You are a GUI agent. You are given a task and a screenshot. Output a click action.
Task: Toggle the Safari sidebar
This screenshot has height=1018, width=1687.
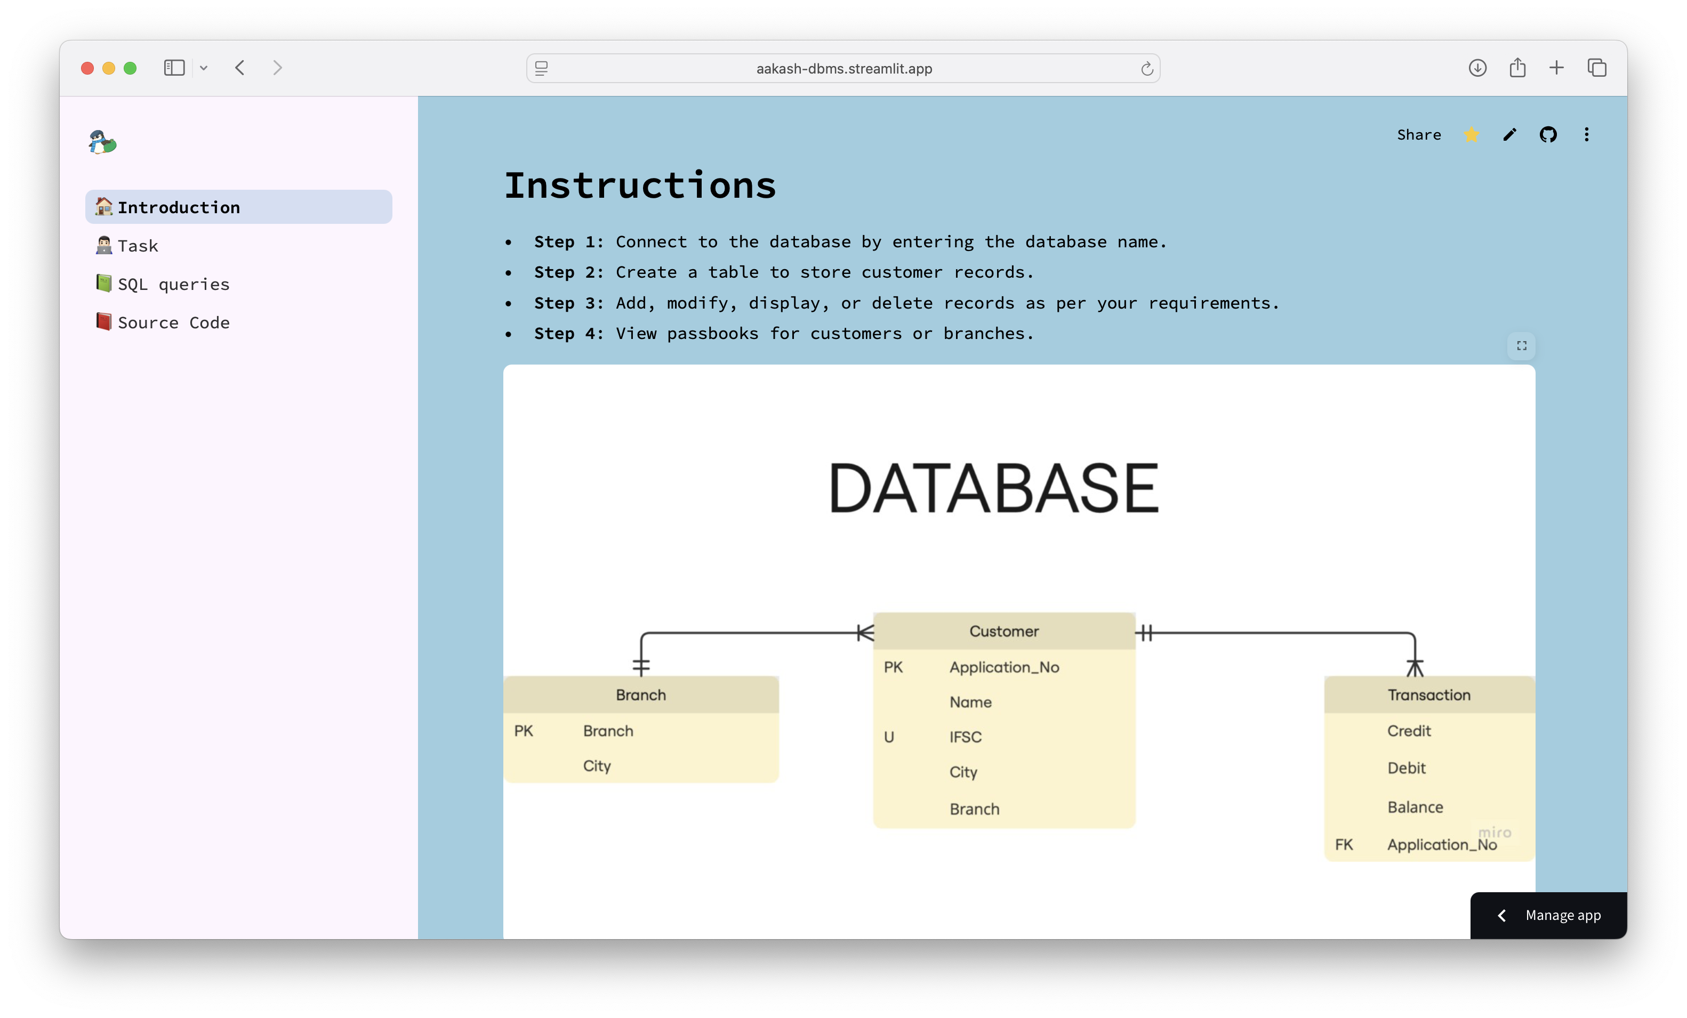point(174,68)
